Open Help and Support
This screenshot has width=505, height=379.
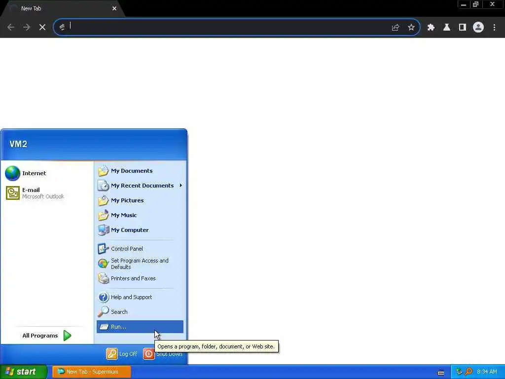tap(140, 297)
